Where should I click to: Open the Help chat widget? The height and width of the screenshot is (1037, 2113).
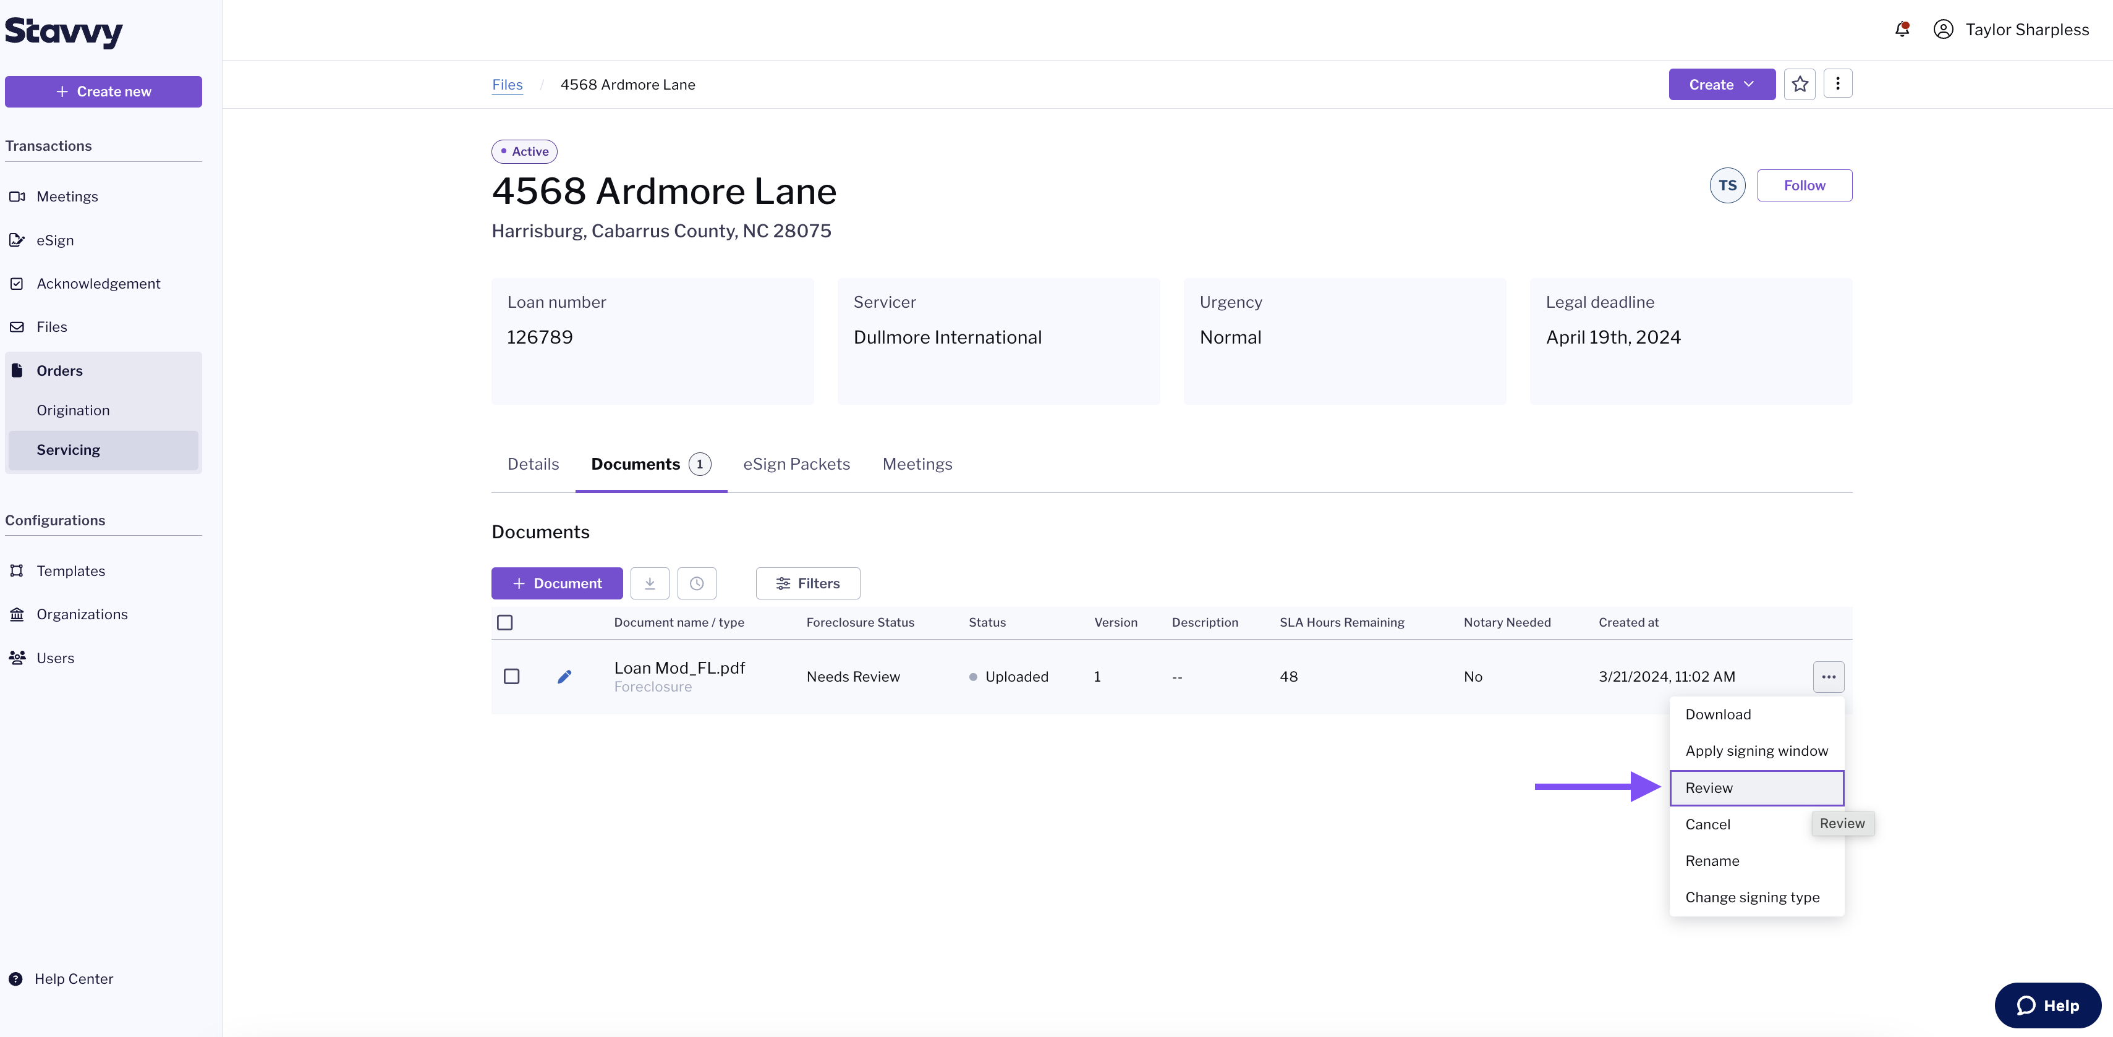tap(2047, 1005)
